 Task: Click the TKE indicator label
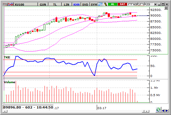click(x=7, y=57)
